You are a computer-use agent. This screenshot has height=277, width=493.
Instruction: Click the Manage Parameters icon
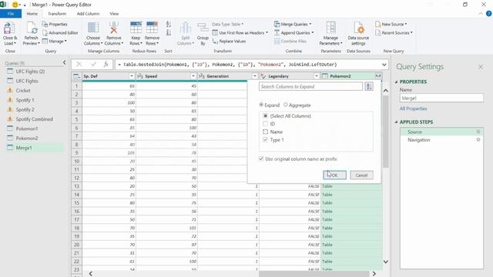[330, 28]
